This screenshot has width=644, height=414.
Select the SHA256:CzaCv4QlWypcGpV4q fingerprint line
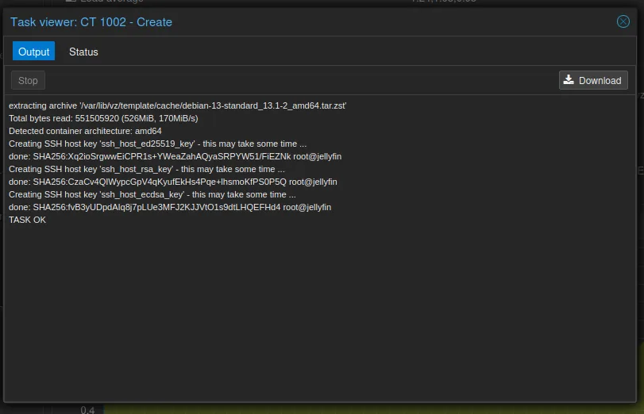click(x=173, y=182)
